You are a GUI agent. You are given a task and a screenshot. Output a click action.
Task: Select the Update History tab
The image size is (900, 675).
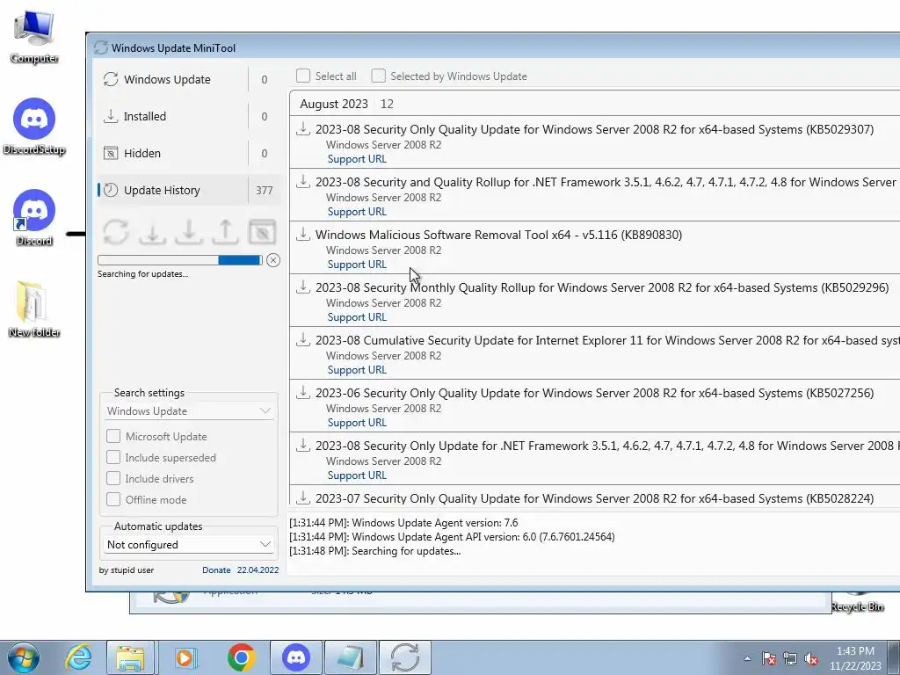[190, 190]
